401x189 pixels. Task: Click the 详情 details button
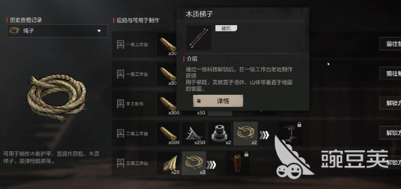click(218, 101)
